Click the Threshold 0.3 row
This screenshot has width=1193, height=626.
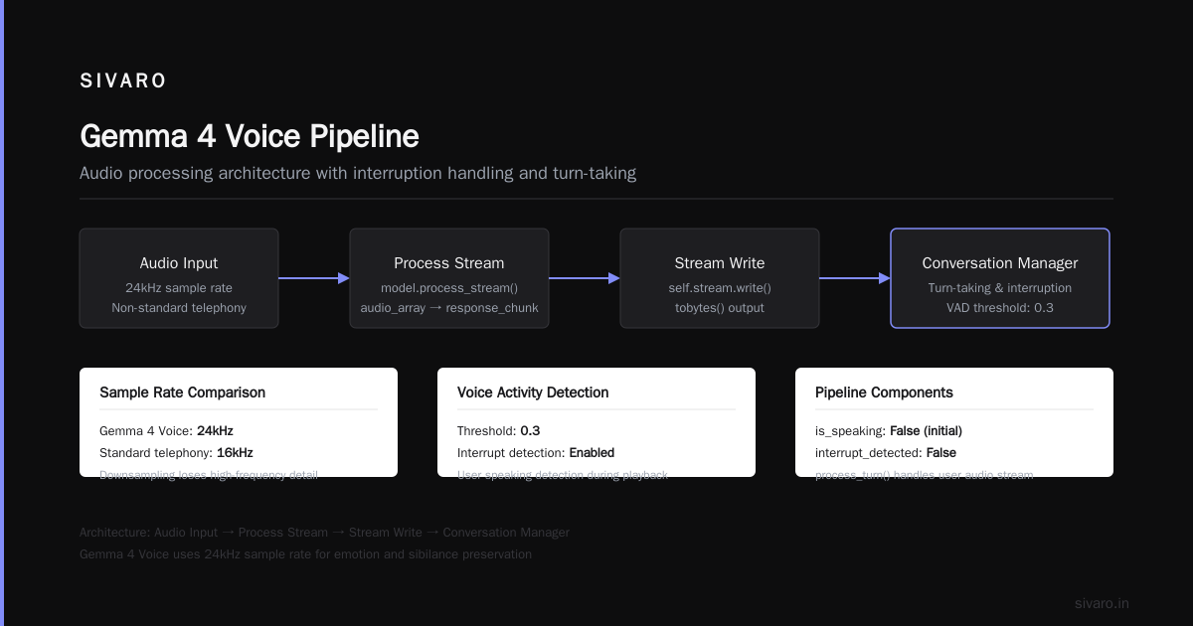tap(499, 431)
